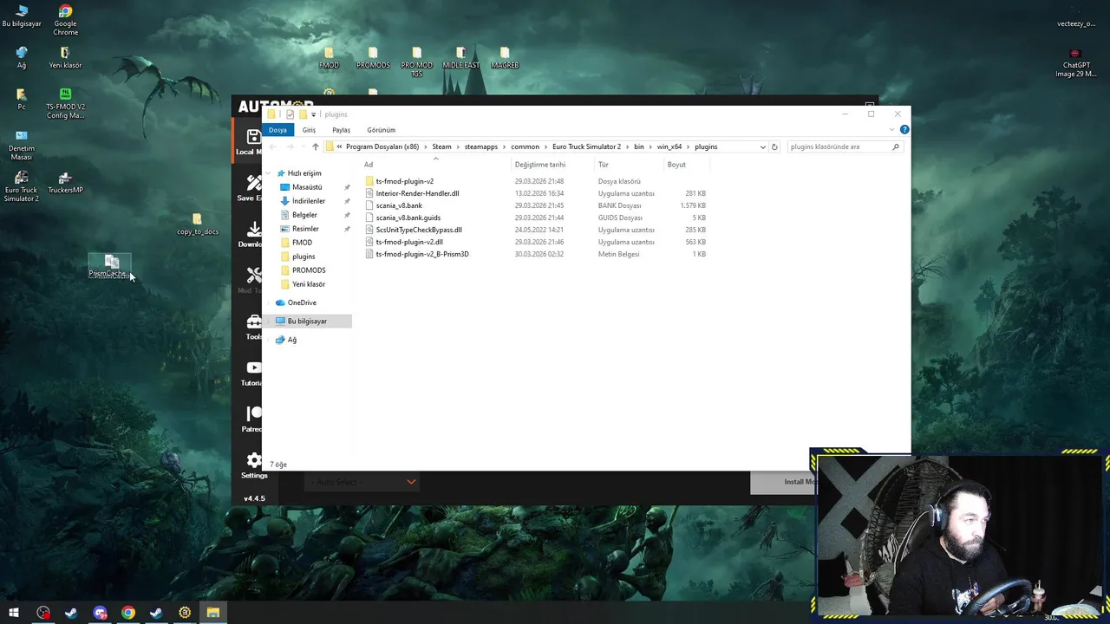Collapse Hızlı erişim tree node

pos(270,173)
